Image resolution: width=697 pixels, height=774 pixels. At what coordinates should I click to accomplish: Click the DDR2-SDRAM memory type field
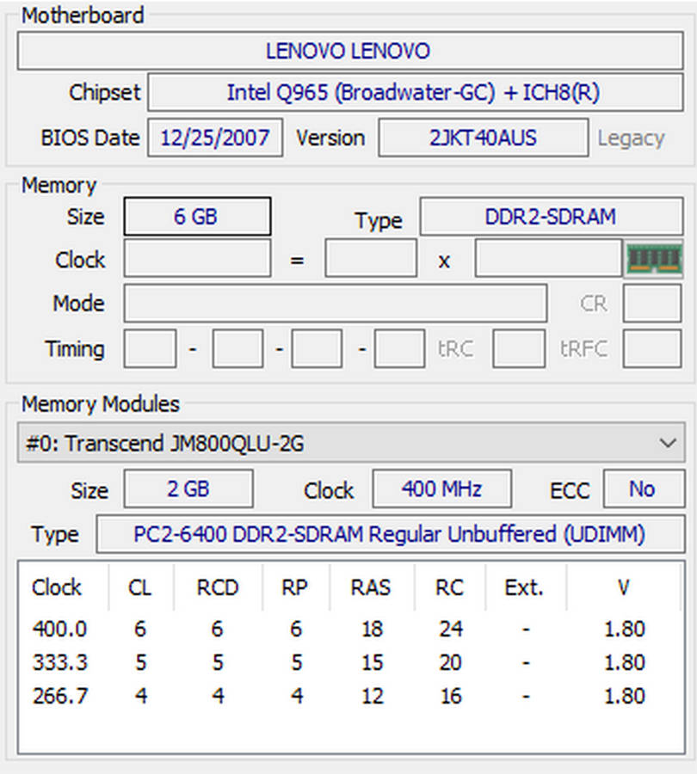(x=550, y=217)
